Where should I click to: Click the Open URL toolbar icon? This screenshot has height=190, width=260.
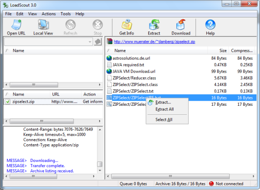point(16,25)
